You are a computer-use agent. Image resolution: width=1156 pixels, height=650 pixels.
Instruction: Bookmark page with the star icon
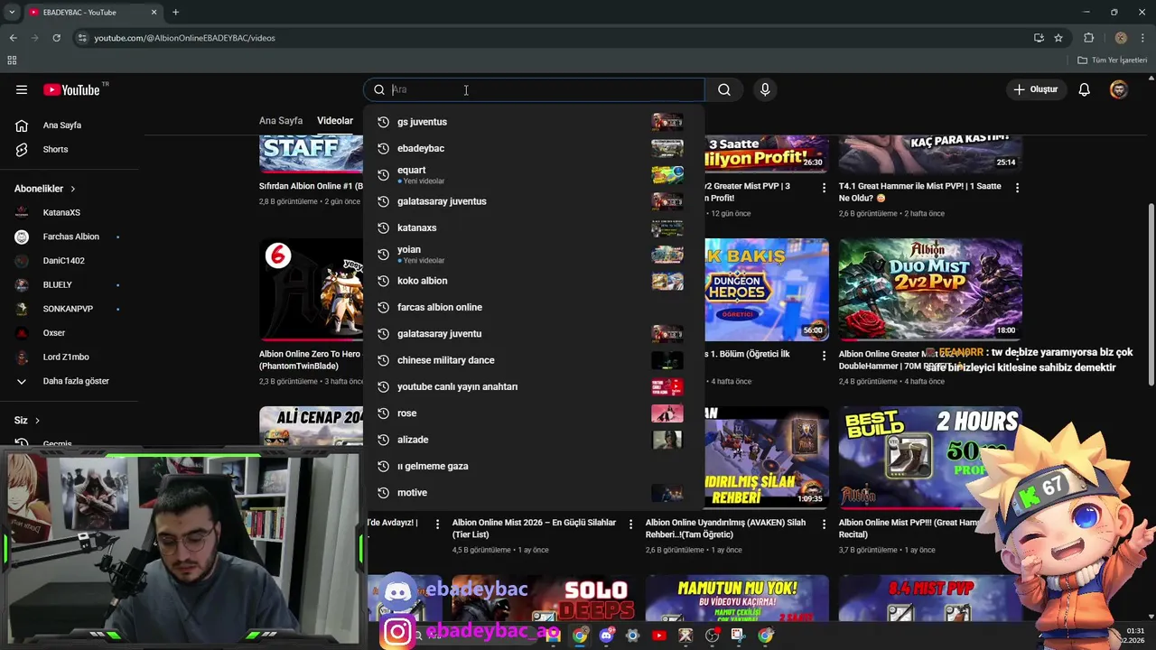[x=1058, y=38]
